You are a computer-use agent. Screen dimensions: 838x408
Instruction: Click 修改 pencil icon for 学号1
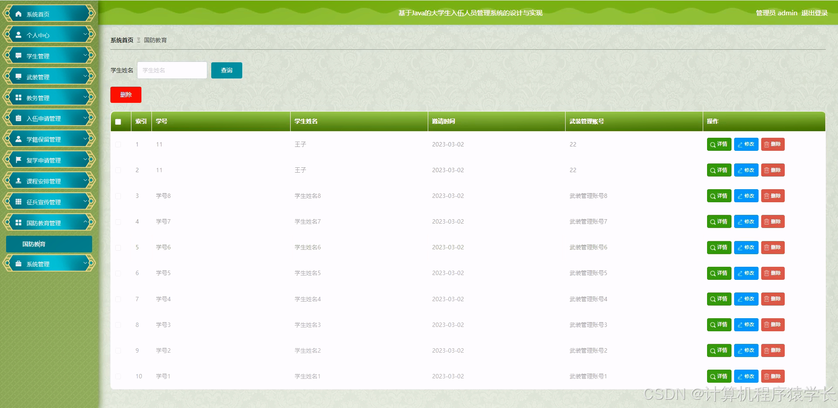point(740,377)
